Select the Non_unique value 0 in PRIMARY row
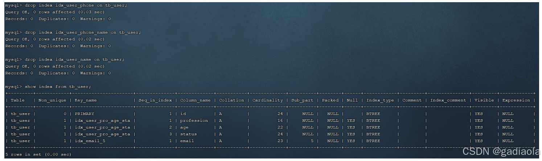The width and height of the screenshot is (542, 161). [65, 114]
